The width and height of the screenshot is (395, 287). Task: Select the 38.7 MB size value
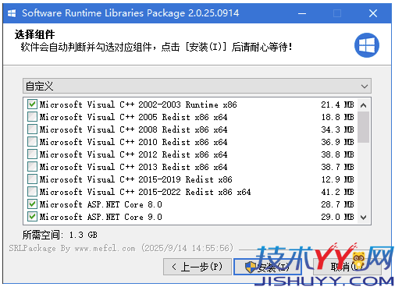coord(337,167)
